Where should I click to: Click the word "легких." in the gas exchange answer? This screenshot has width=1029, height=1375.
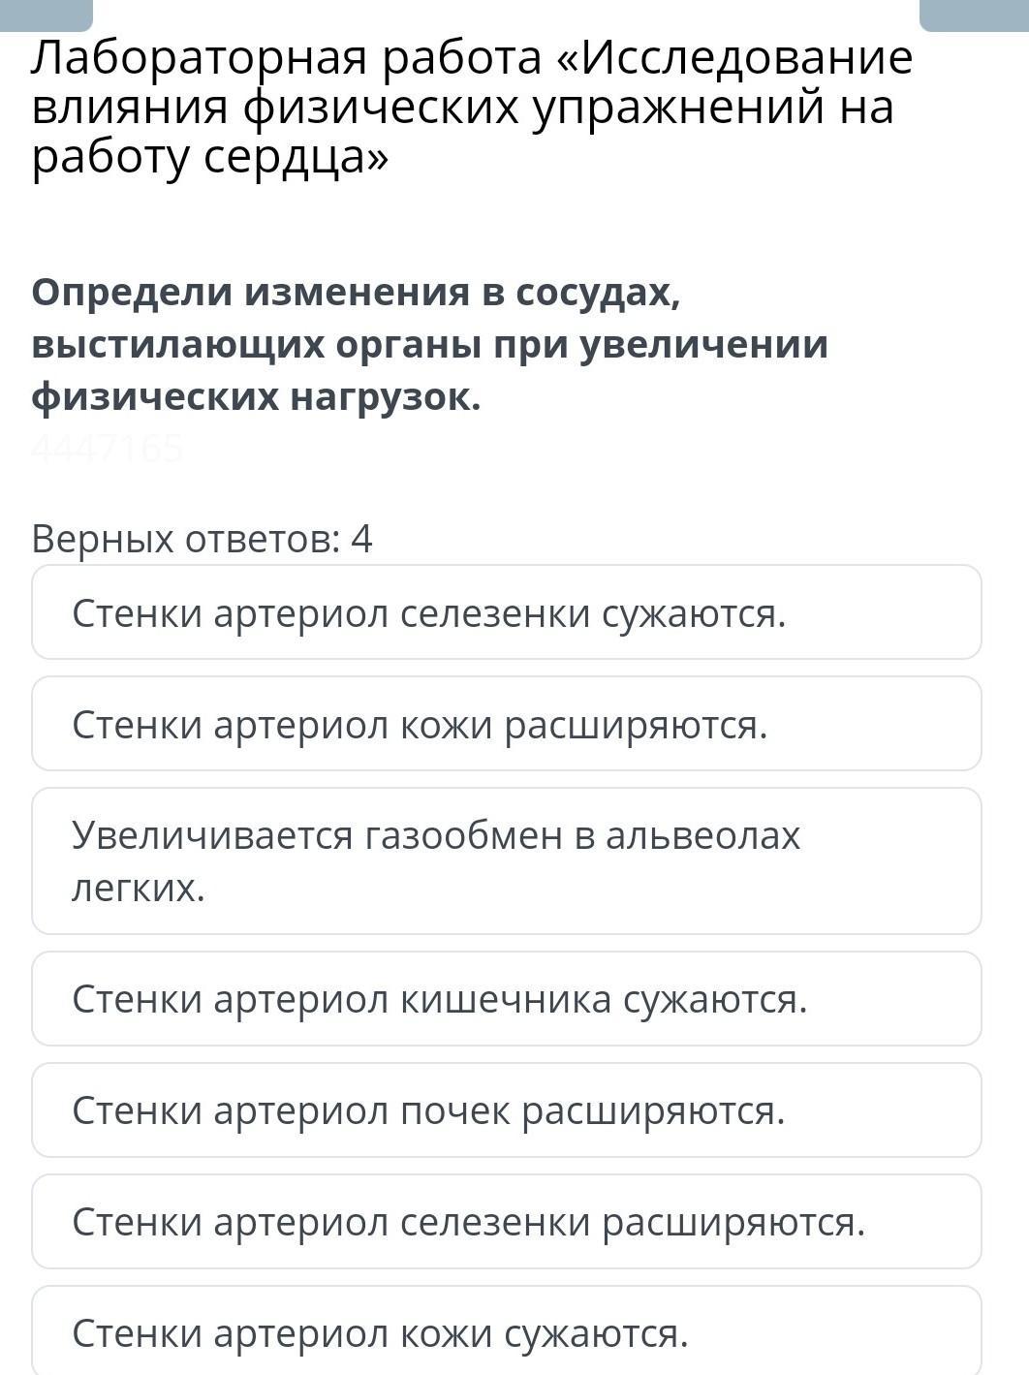139,887
